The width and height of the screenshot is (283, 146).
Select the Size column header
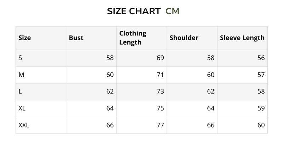click(x=24, y=38)
